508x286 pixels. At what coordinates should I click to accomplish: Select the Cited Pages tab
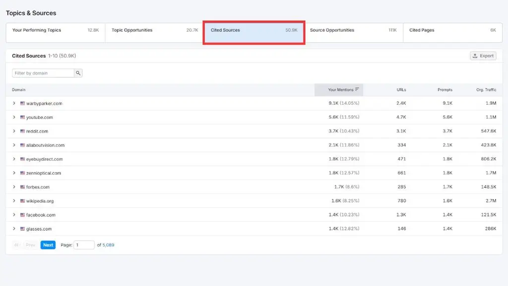452,32
